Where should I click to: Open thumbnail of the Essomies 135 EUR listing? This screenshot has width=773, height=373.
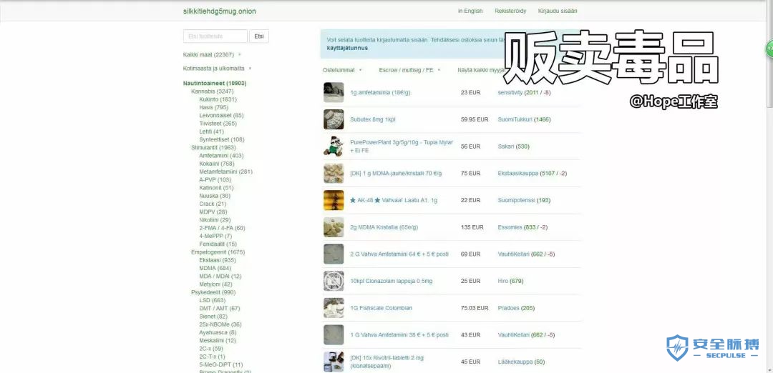click(x=334, y=227)
